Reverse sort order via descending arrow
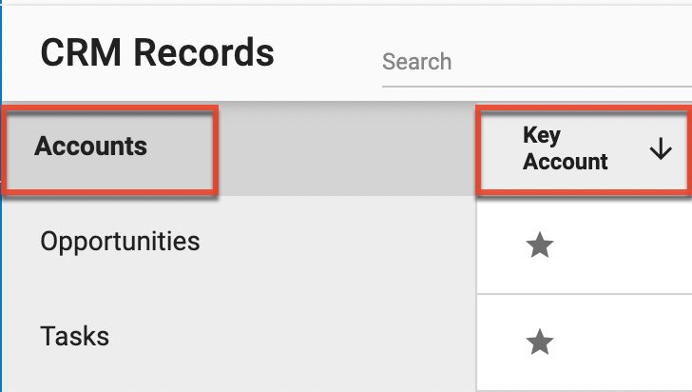Screen dimensions: 692x392 (662, 149)
